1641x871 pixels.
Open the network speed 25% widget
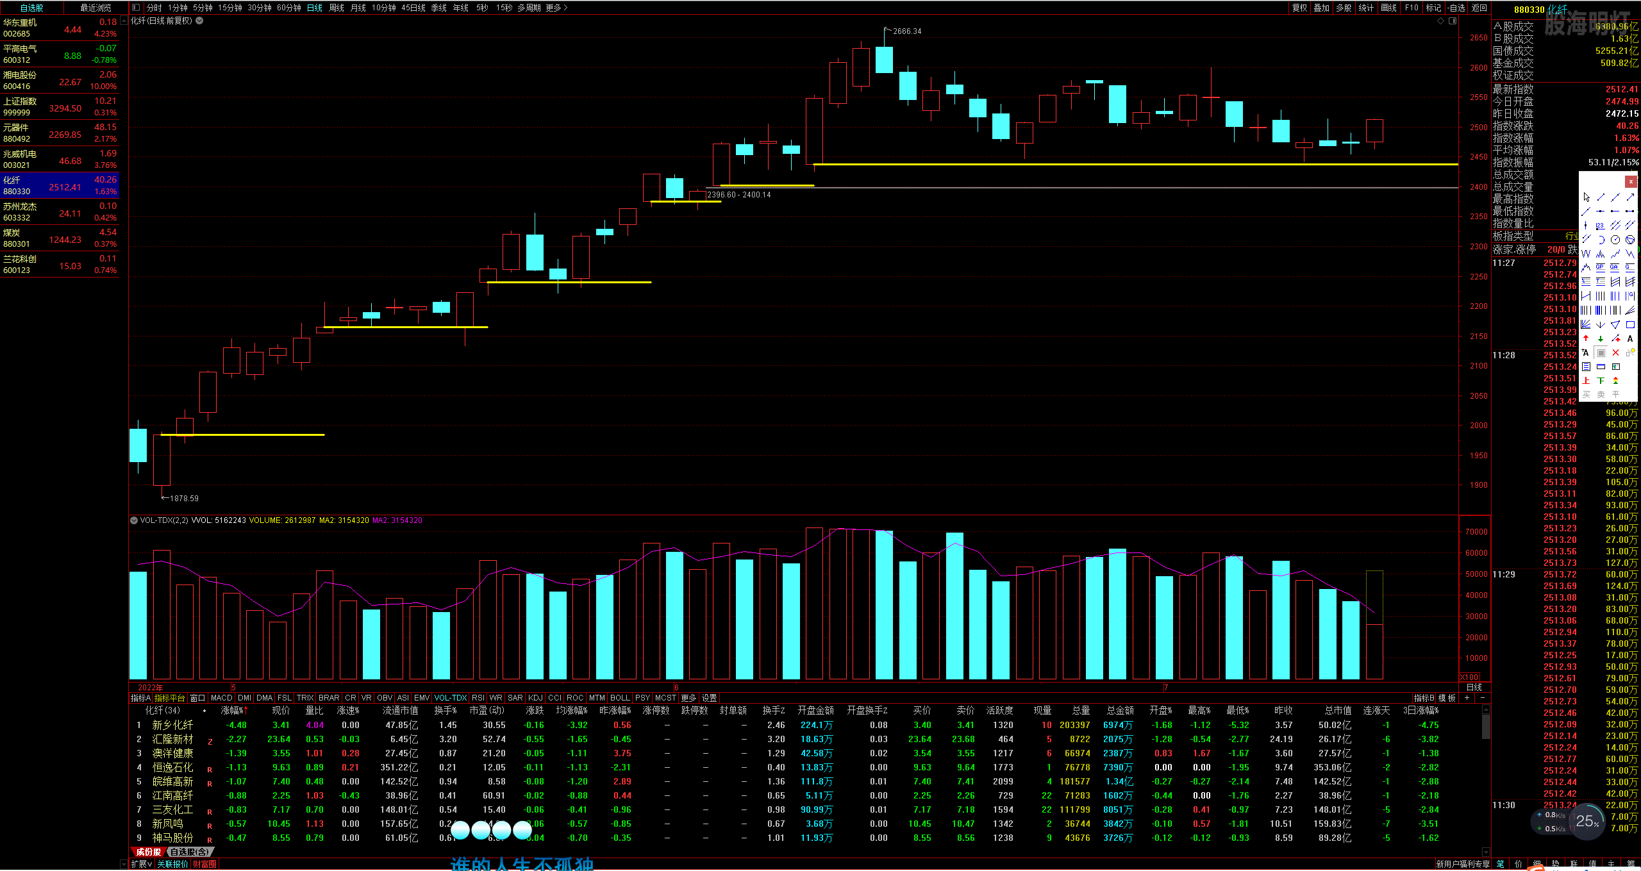point(1587,822)
